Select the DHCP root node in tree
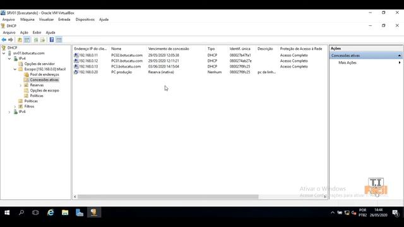This screenshot has height=227, width=404. [x=12, y=48]
